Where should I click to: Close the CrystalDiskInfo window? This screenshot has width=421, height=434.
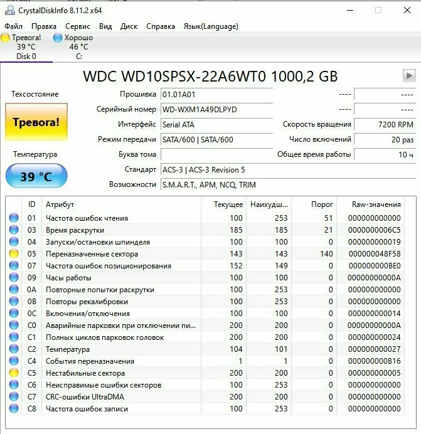[x=407, y=11]
